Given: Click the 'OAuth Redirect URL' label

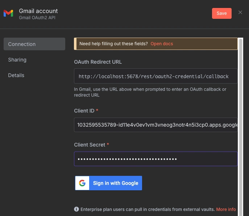Looking at the screenshot, I should pyautogui.click(x=98, y=62).
